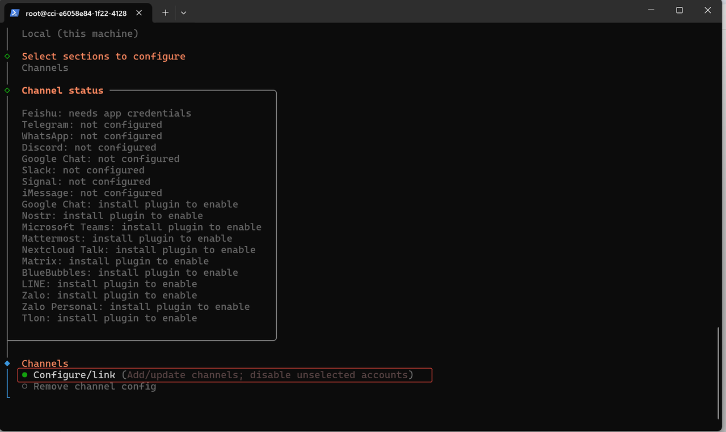The height and width of the screenshot is (432, 726).
Task: Minimize the terminal window
Action: [x=651, y=10]
